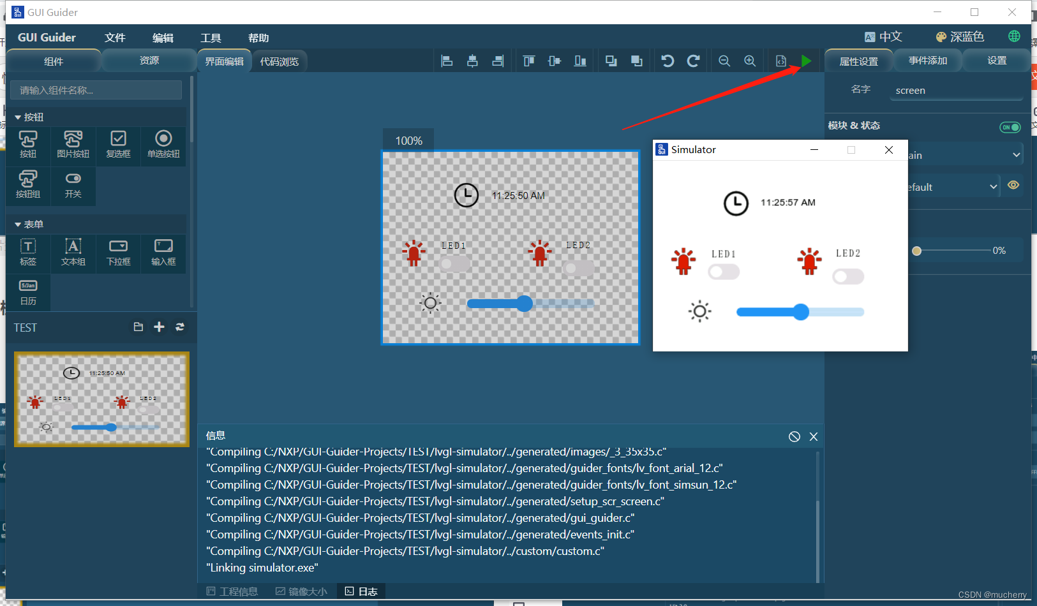Open the state dropdown ending in 'efault'

coord(953,187)
